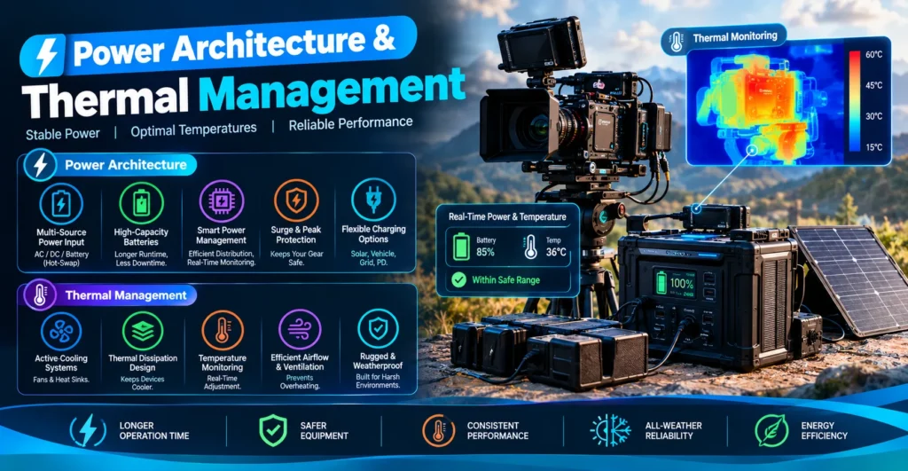908x471 pixels.
Task: Click the Surge & Peak Protection shield icon
Action: pos(296,200)
